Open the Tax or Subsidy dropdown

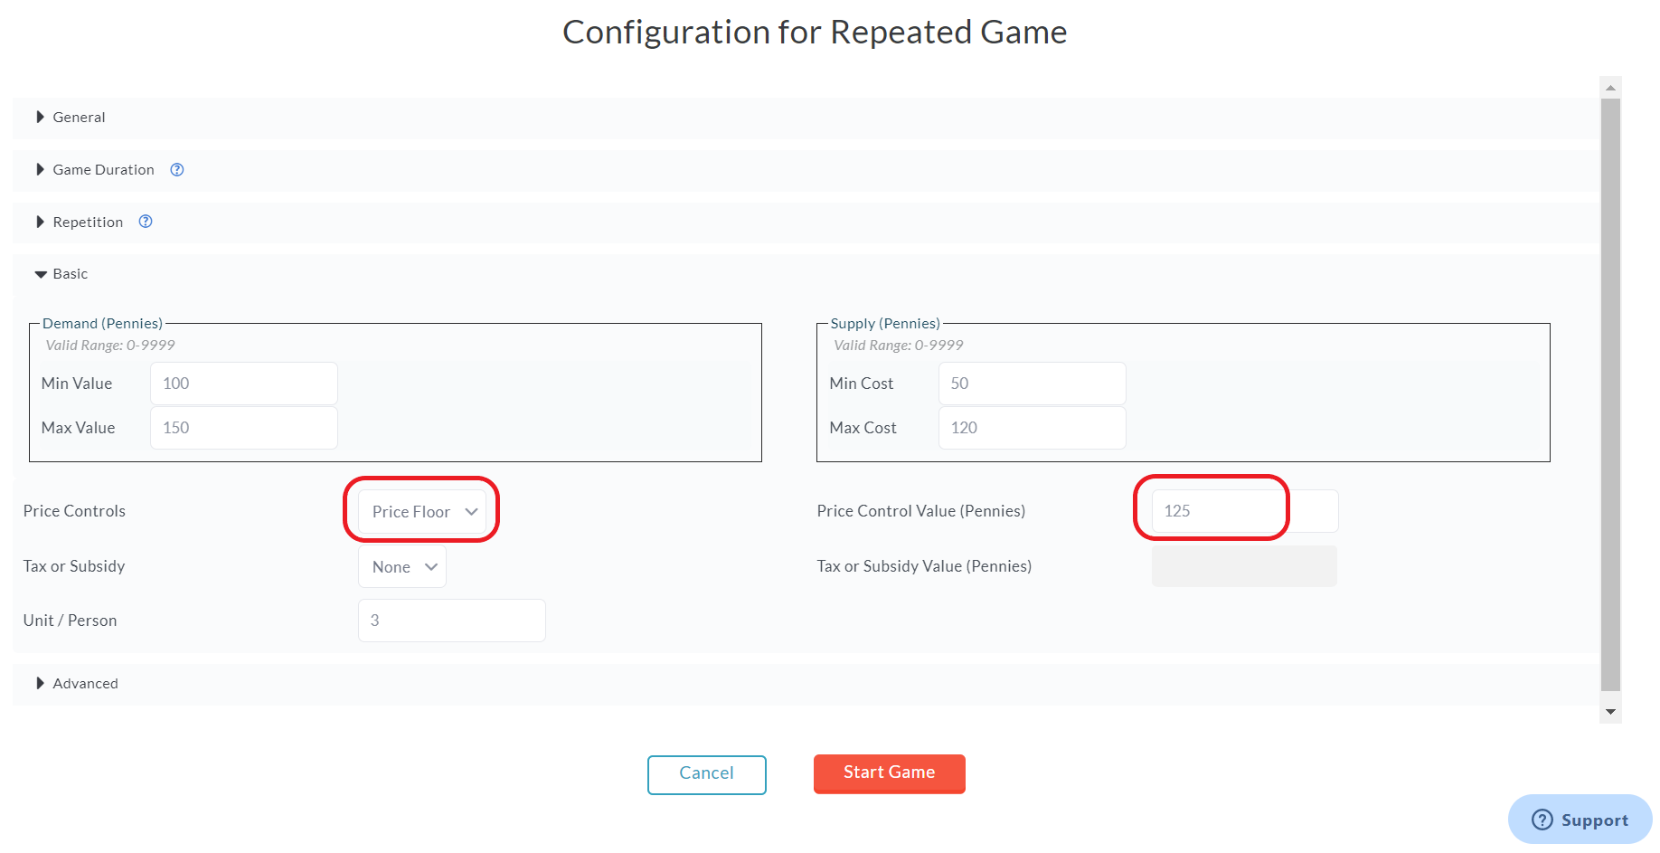pyautogui.click(x=402, y=567)
